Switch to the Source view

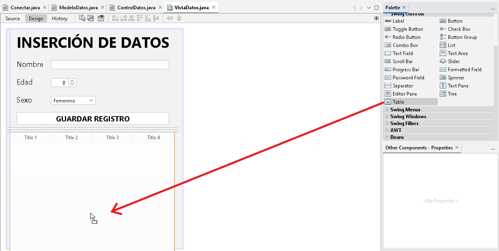13,19
